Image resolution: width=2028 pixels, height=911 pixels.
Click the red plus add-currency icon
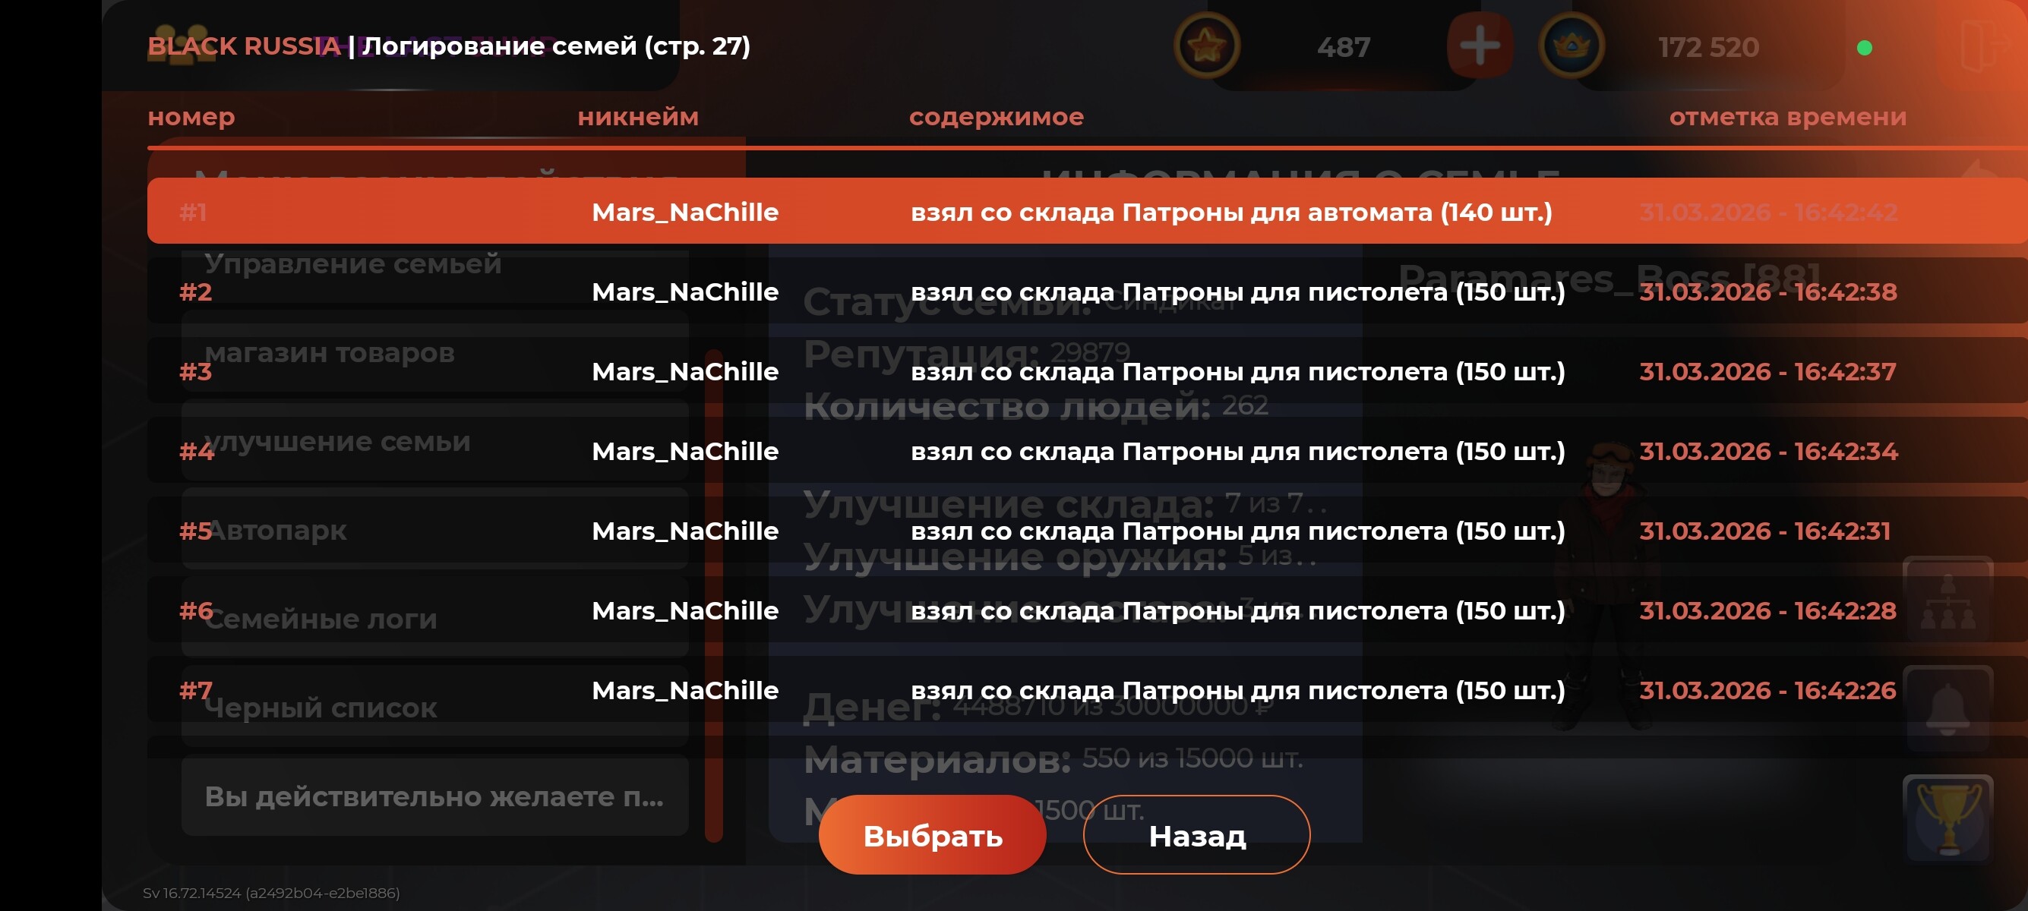[x=1480, y=46]
